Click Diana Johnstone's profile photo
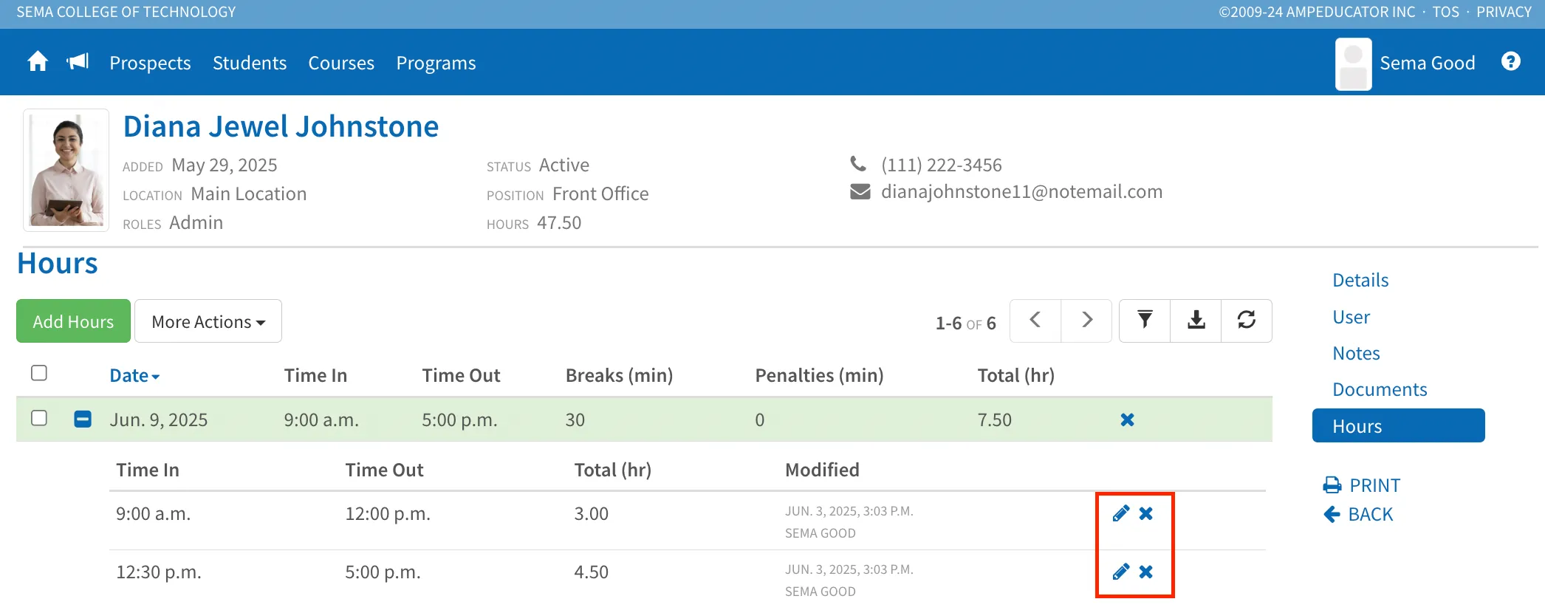This screenshot has width=1545, height=613. tap(66, 171)
